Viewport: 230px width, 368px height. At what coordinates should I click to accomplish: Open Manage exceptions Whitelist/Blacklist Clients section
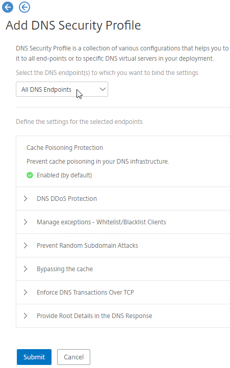(101, 222)
